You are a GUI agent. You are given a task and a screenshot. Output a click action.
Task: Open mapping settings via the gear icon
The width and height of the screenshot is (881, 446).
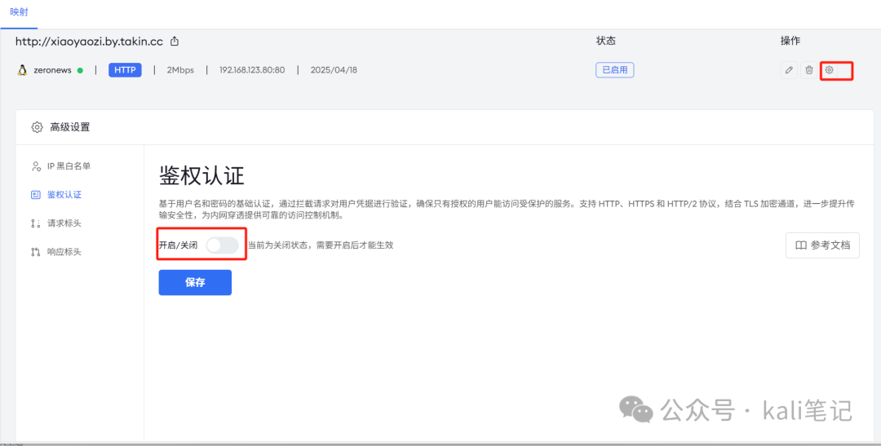[x=829, y=70]
